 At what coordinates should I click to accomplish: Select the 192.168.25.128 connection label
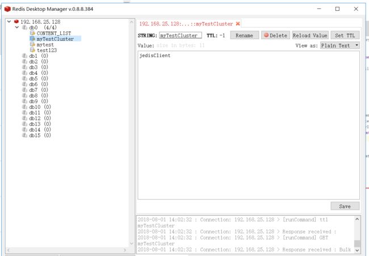[x=40, y=22]
